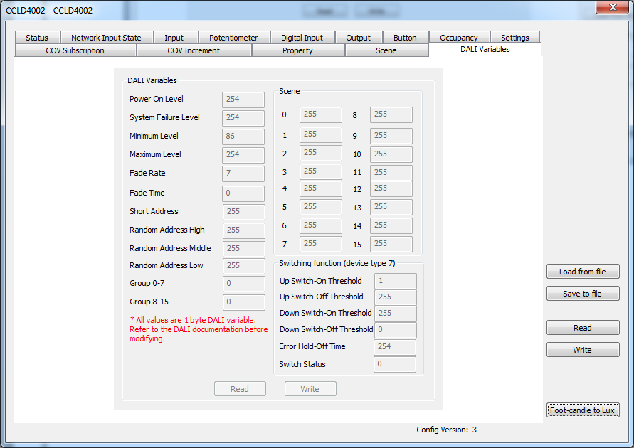Click the greyed Write button under DALI Variables
The width and height of the screenshot is (634, 448).
tap(310, 388)
